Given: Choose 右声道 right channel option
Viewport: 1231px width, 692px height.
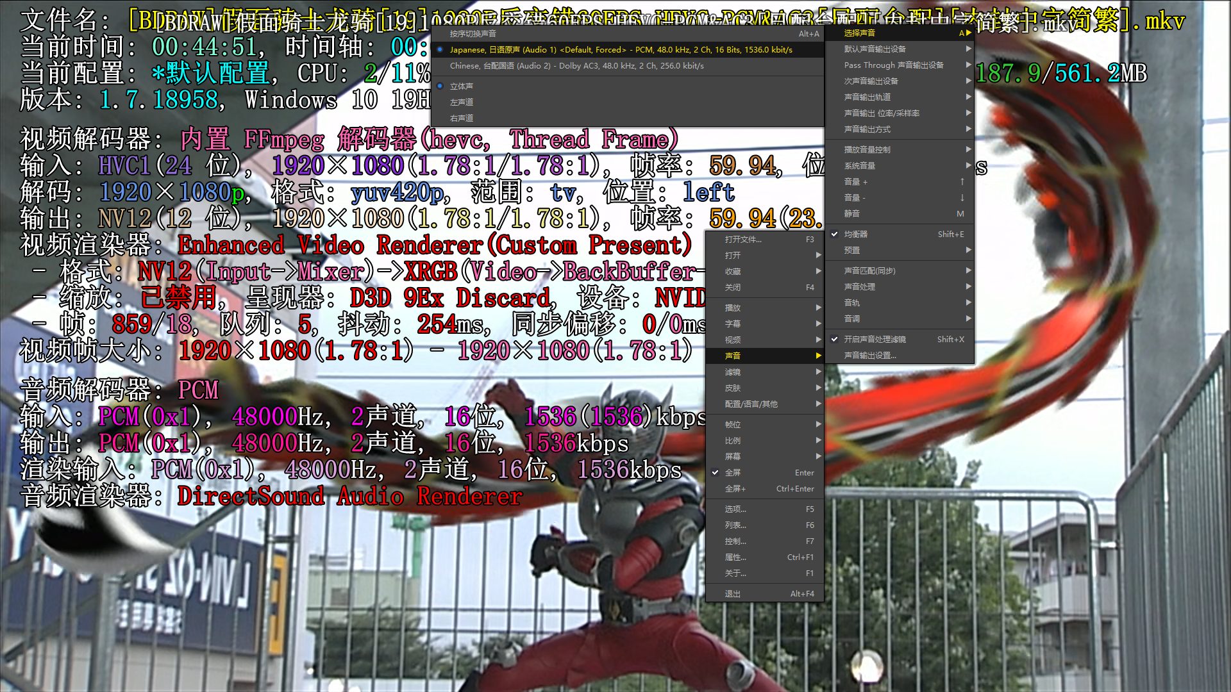Looking at the screenshot, I should (x=627, y=118).
